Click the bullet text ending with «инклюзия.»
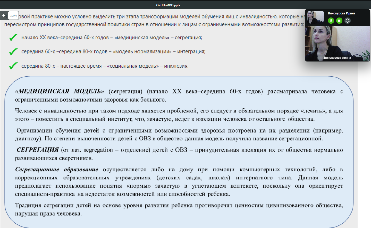The image size is (371, 228). point(105,66)
